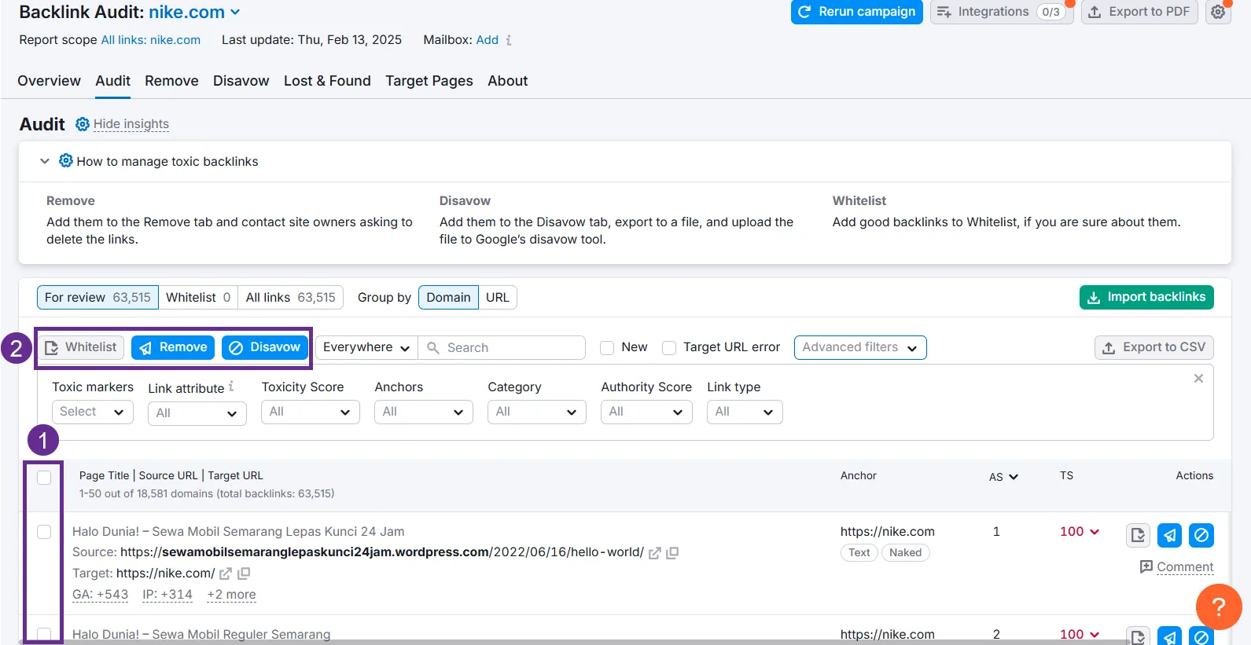Switch to the About tab
Viewport: 1251px width, 645px height.
click(x=507, y=81)
